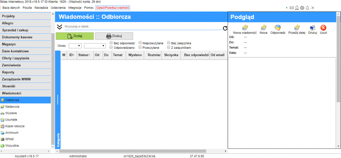
Task: Click the notification bell icon in the top bar
Action: click(x=307, y=8)
